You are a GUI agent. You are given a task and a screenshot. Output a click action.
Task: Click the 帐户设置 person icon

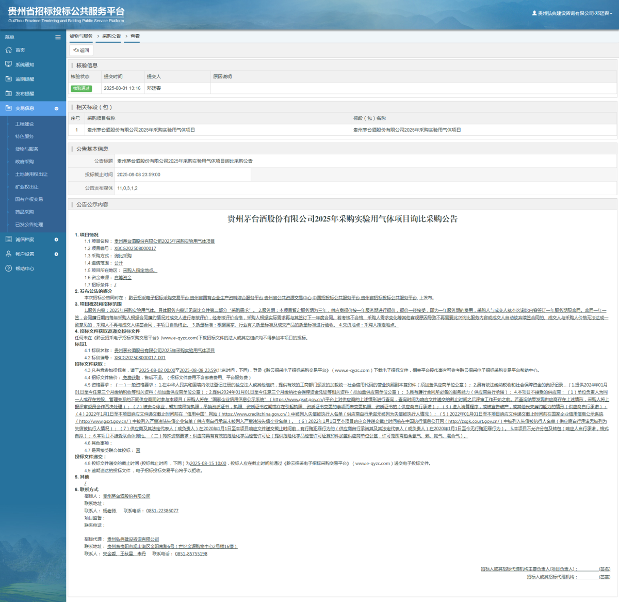[8, 254]
